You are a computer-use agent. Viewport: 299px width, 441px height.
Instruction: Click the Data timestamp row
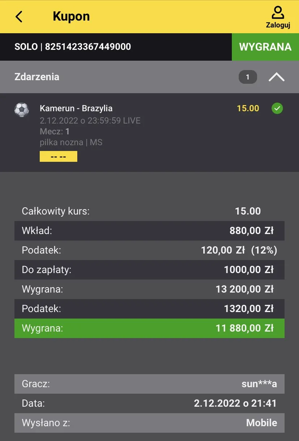click(149, 403)
